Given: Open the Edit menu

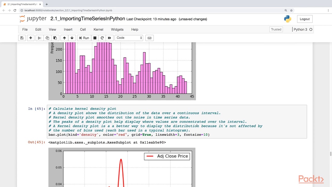Looking at the screenshot, I should click(x=38, y=29).
